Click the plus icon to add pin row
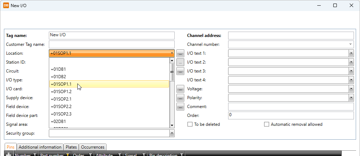 (x=9, y=155)
